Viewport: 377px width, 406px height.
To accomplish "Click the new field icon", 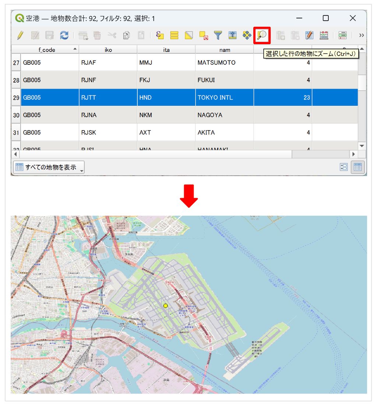I will coord(281,35).
